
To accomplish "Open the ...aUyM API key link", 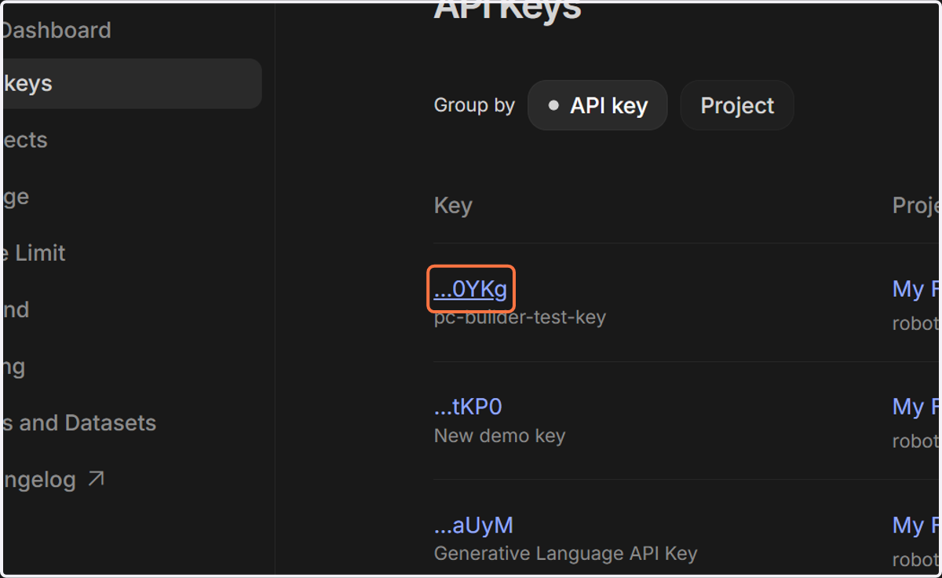I will (473, 525).
